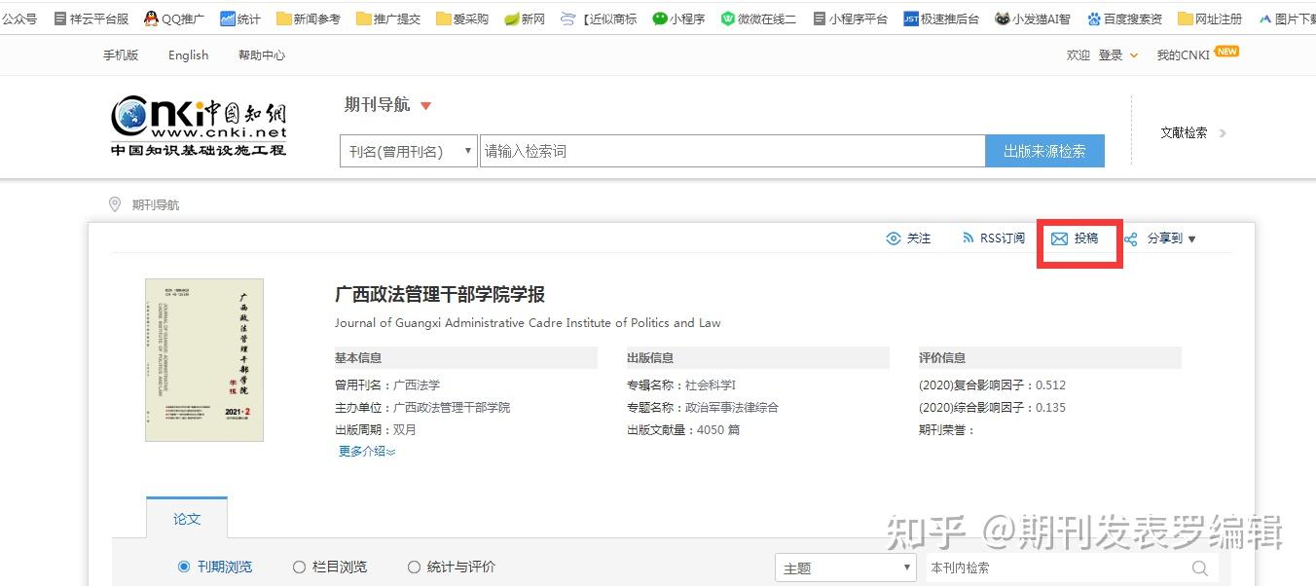Select the 统计与评价 radio button
This screenshot has width=1316, height=586.
414,566
